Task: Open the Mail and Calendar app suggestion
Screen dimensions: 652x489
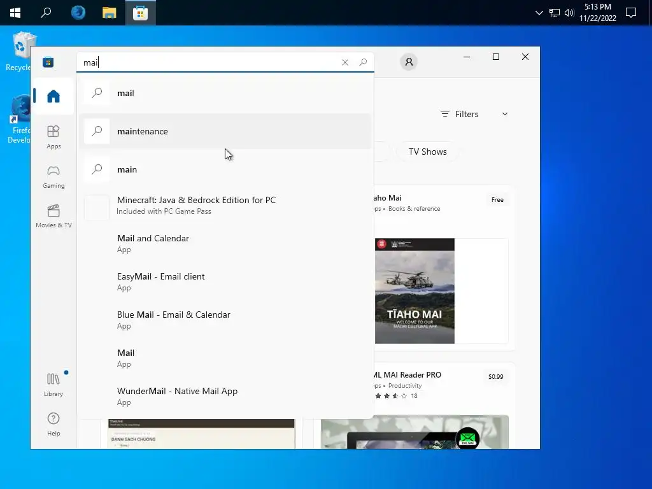Action: click(225, 244)
